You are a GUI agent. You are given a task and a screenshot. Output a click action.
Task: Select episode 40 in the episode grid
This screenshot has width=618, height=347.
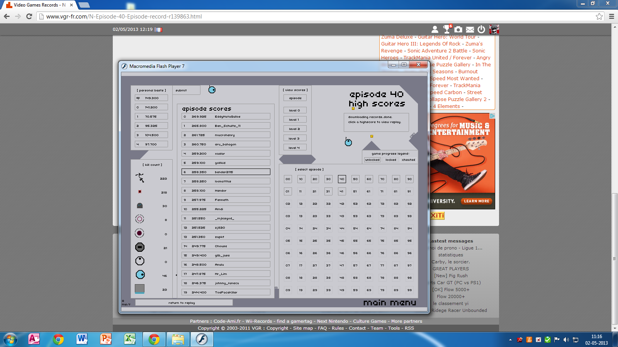(342, 179)
